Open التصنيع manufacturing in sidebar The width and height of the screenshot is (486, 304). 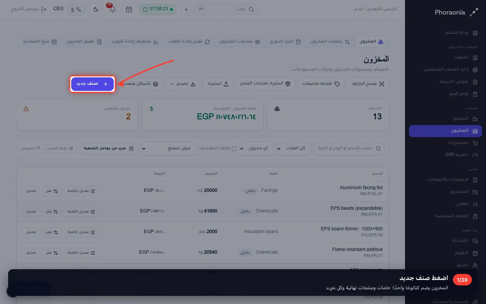(446, 119)
